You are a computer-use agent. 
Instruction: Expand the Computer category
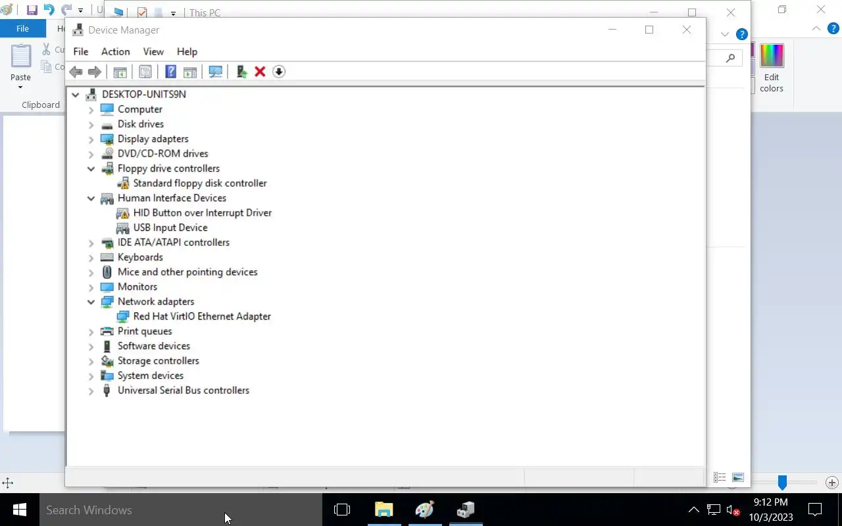91,110
